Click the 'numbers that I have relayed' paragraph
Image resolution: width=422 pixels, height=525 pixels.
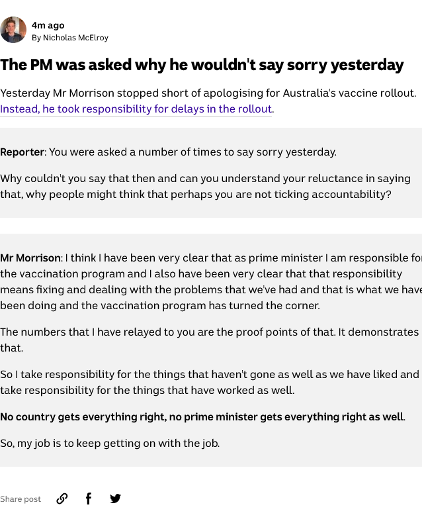[x=209, y=332]
